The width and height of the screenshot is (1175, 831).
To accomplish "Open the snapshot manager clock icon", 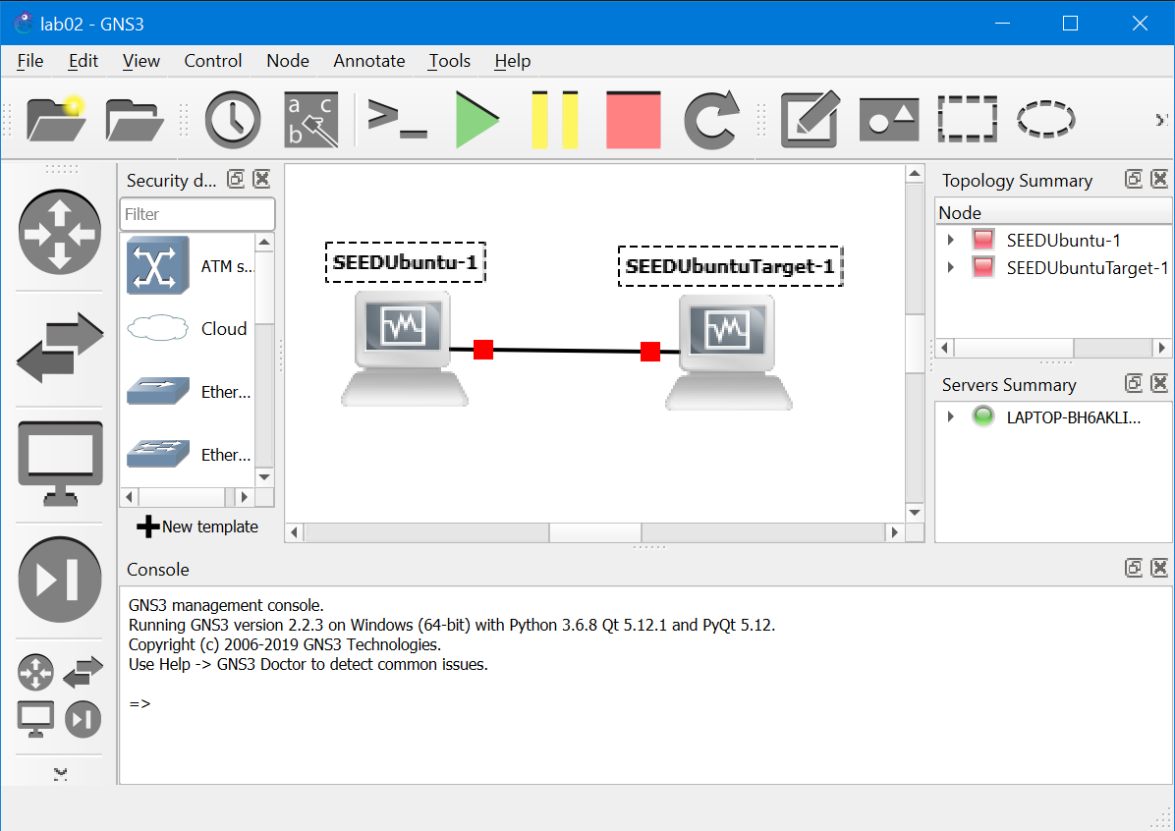I will 232,119.
